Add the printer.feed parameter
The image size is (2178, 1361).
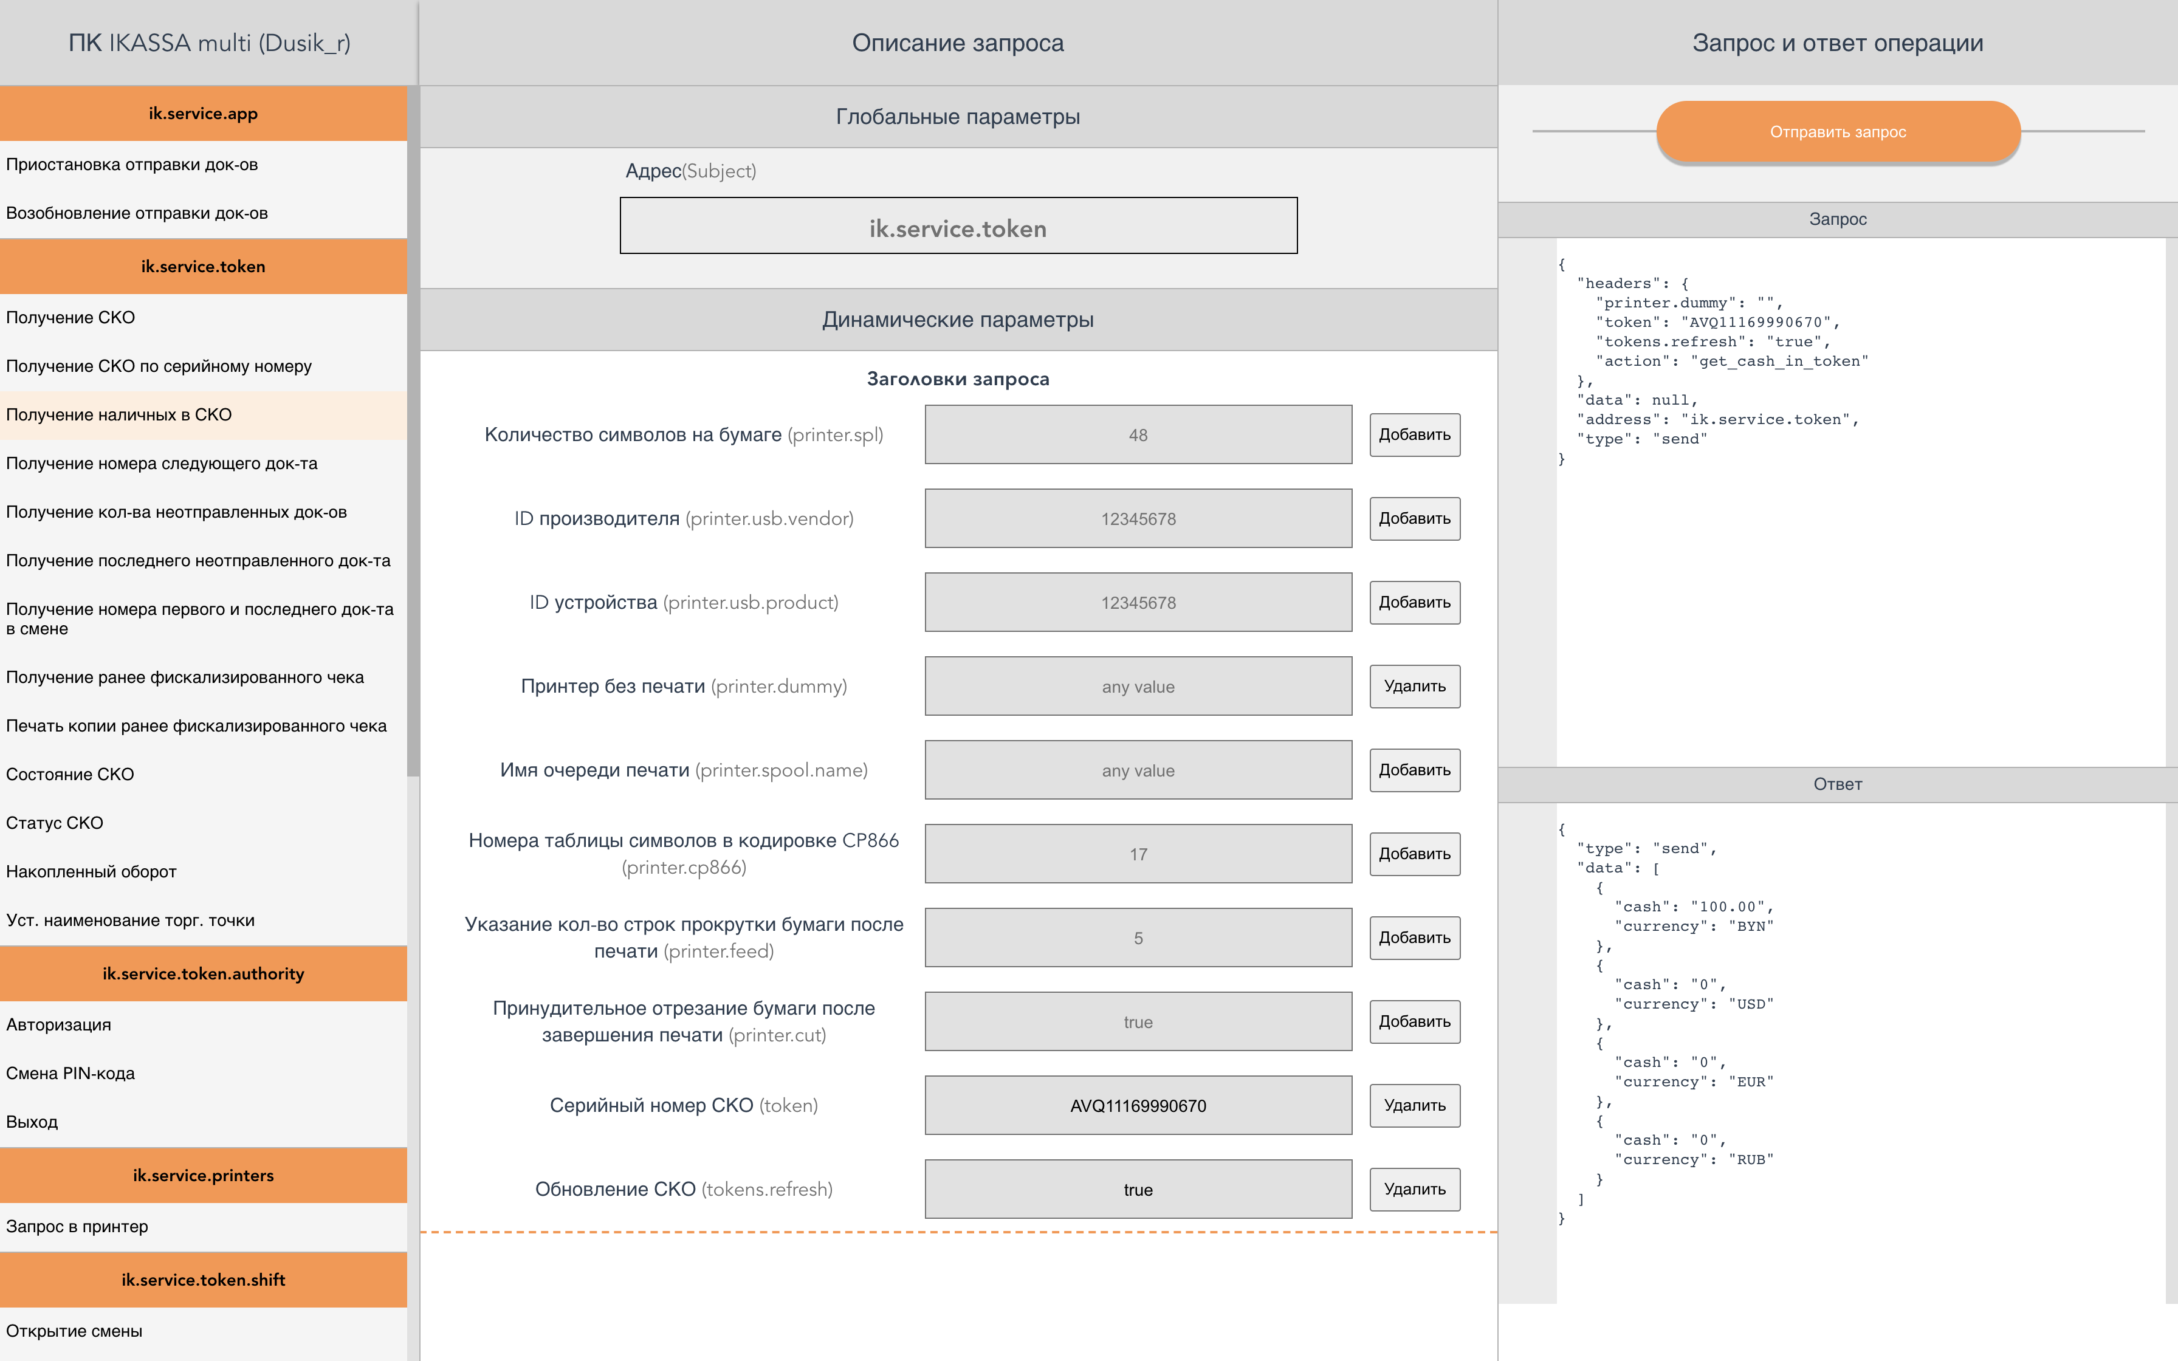pyautogui.click(x=1414, y=938)
